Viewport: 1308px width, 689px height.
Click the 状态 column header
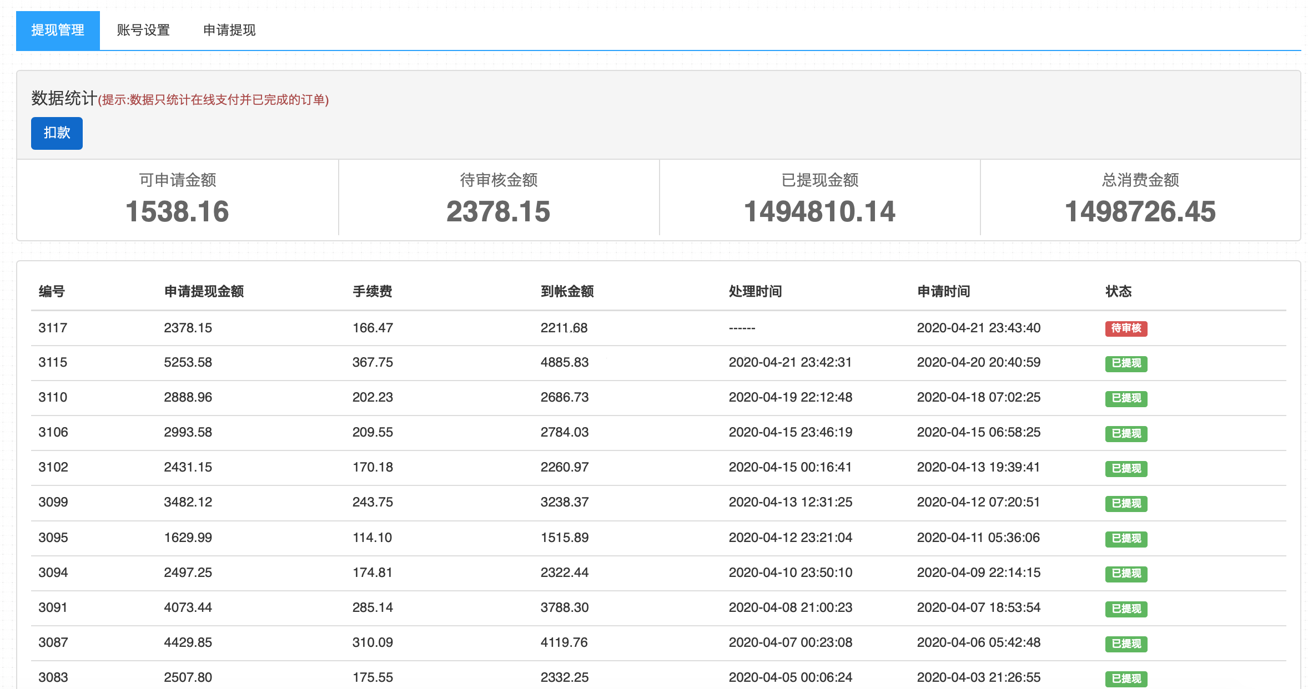coord(1118,291)
